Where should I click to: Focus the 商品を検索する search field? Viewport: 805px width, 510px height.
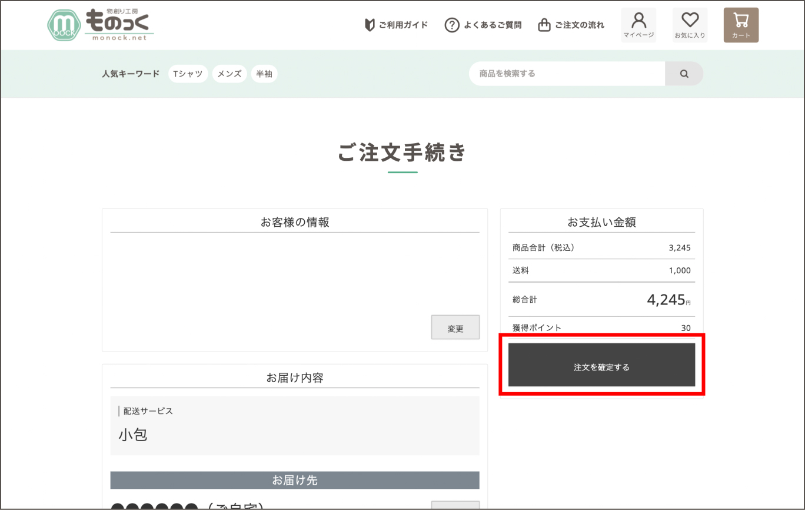point(567,74)
